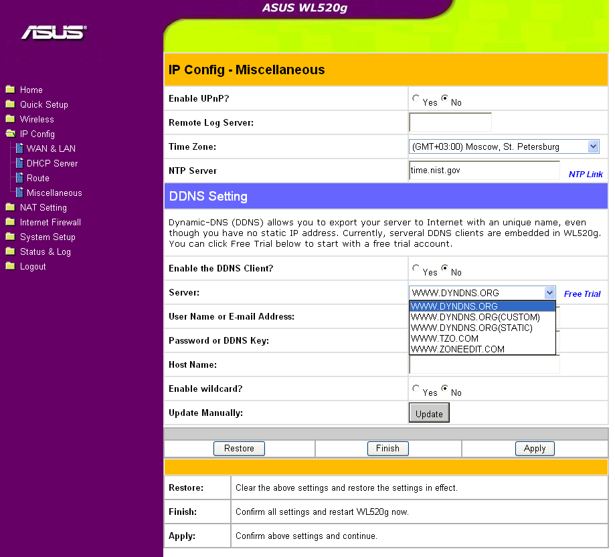Focus the Remote Log Server field
The width and height of the screenshot is (615, 557).
(450, 122)
